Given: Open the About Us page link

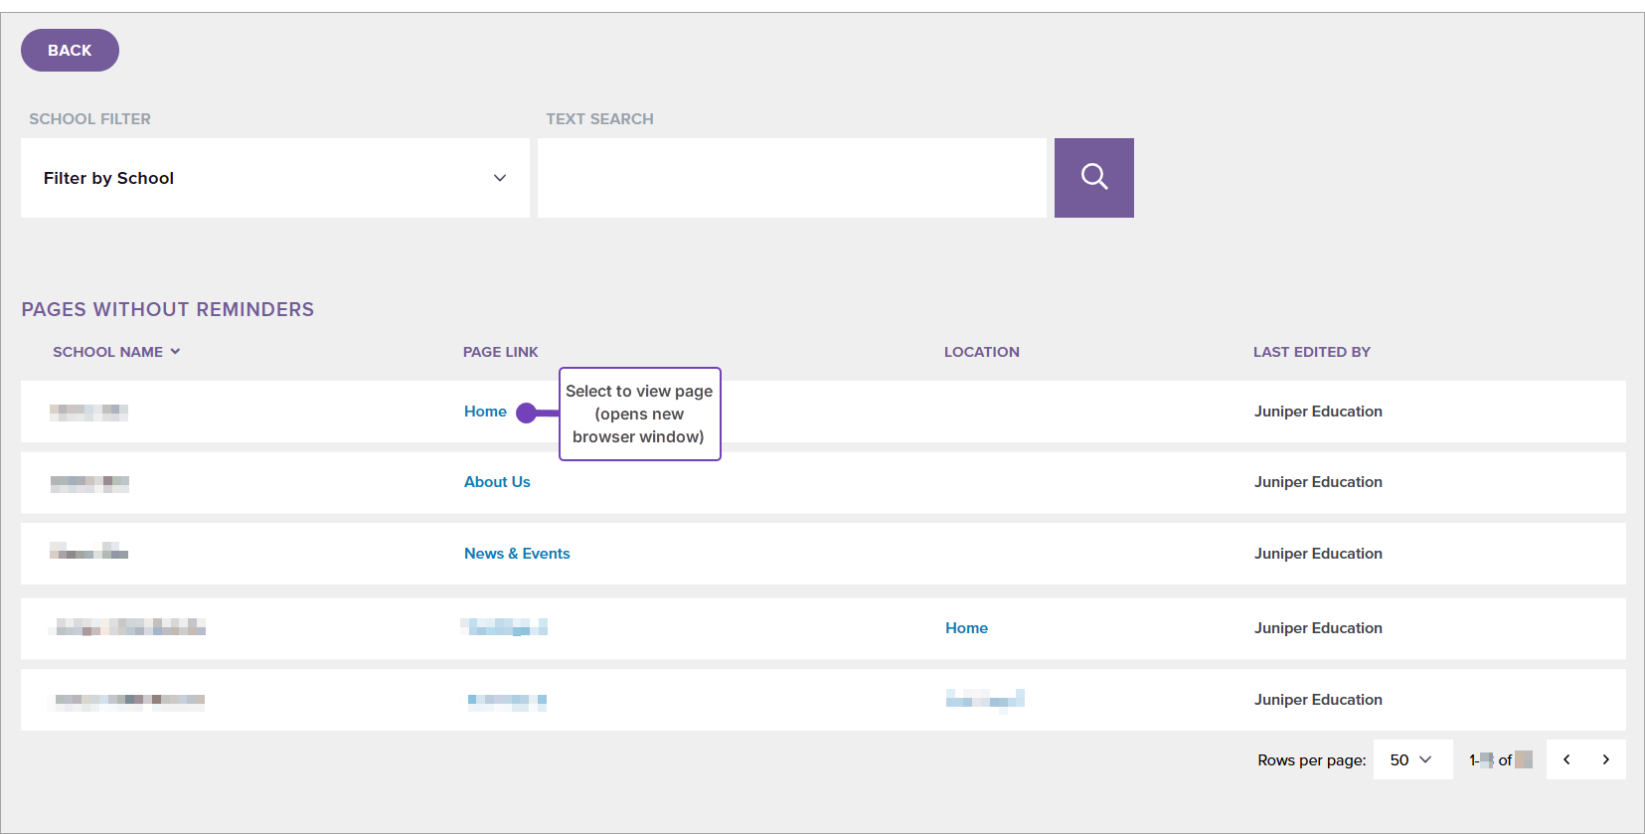Looking at the screenshot, I should [x=497, y=482].
